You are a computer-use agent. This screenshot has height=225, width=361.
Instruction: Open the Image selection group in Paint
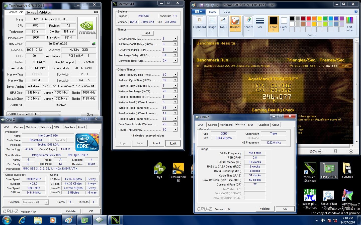(x=212, y=23)
